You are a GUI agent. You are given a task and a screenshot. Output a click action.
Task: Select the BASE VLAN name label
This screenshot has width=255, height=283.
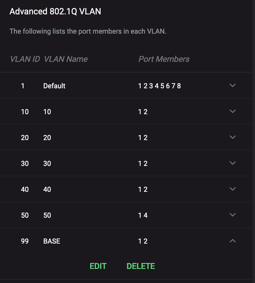52,241
